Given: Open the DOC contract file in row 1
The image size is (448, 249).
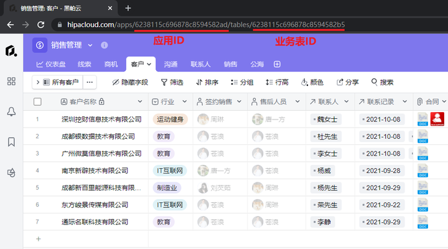Looking at the screenshot, I should [x=423, y=120].
